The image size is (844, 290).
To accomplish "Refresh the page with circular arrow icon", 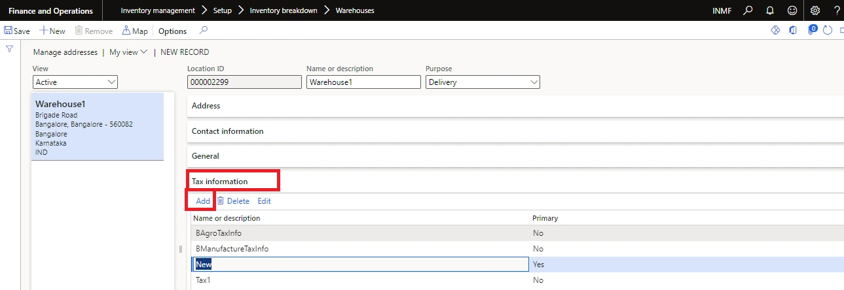I will [x=828, y=30].
